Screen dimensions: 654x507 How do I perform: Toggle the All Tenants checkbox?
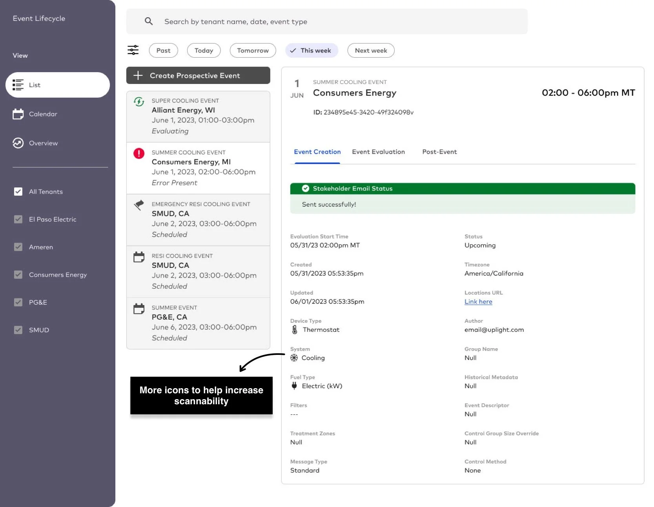(x=18, y=191)
